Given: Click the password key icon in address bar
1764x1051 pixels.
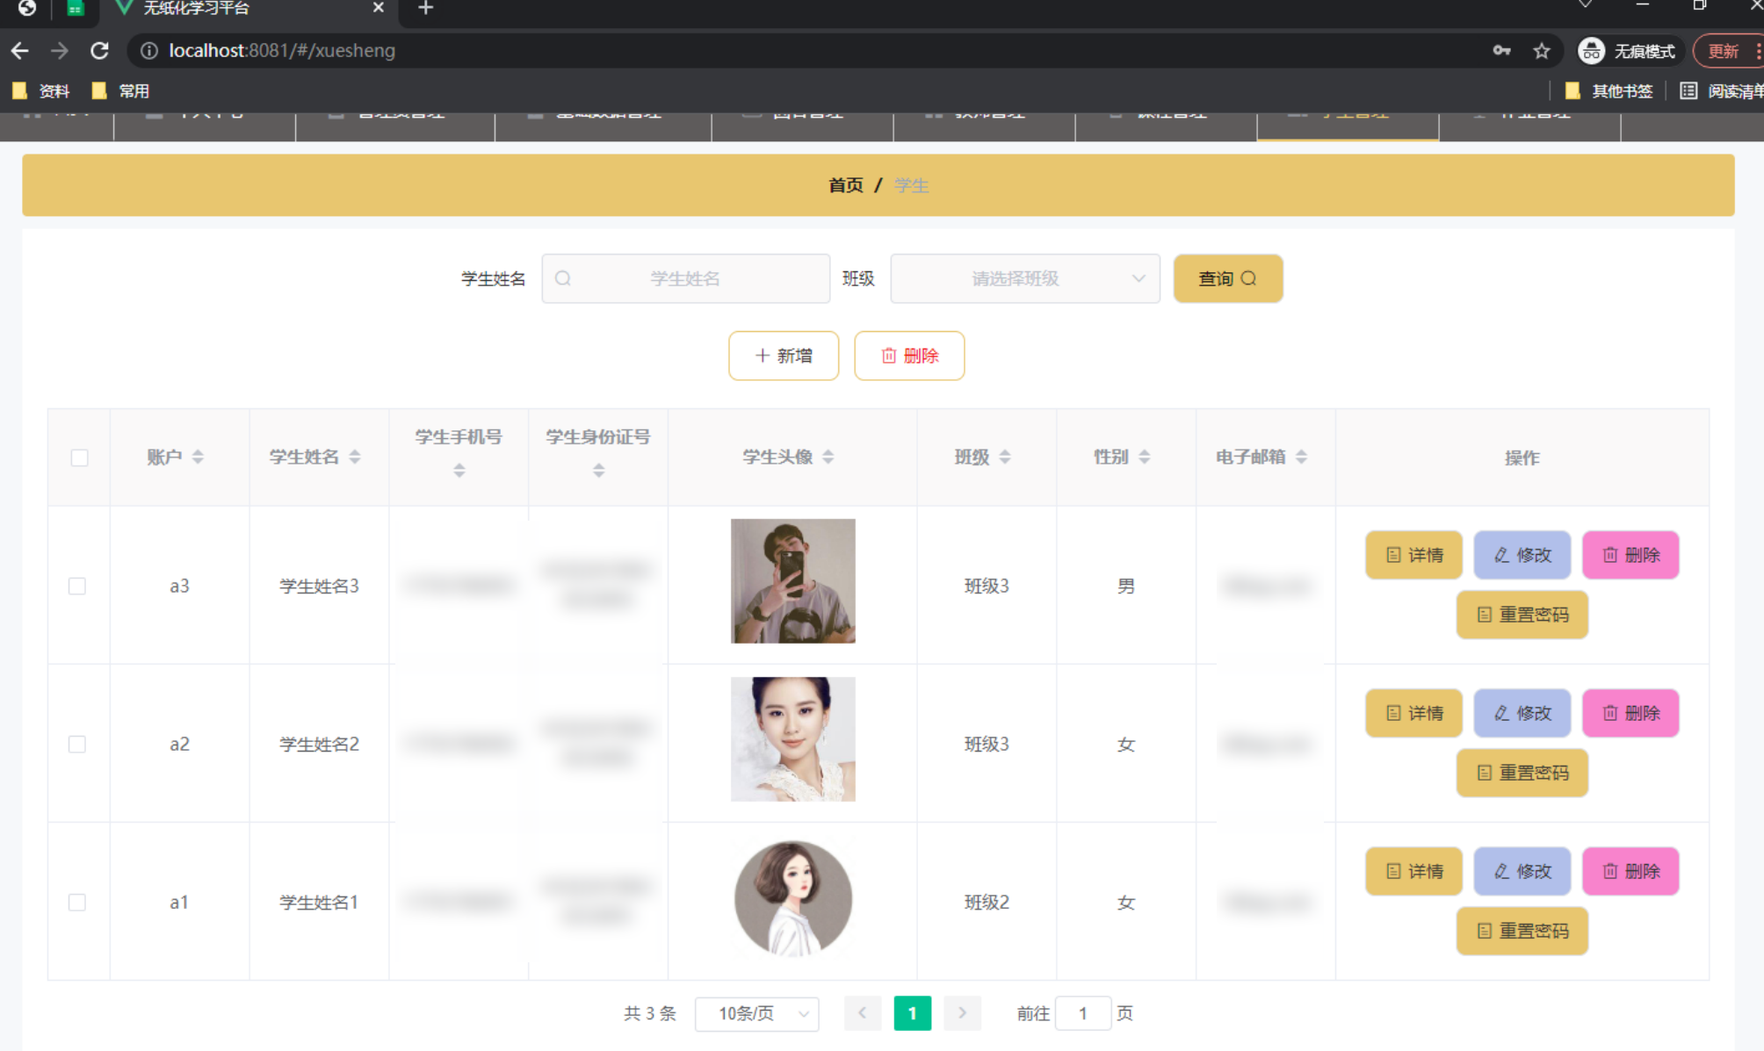Looking at the screenshot, I should click(1501, 51).
